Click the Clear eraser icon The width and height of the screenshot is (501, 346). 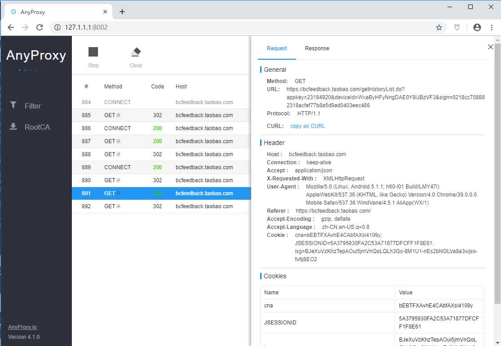(136, 52)
